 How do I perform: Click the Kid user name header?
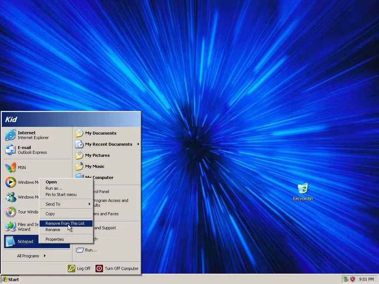click(11, 119)
